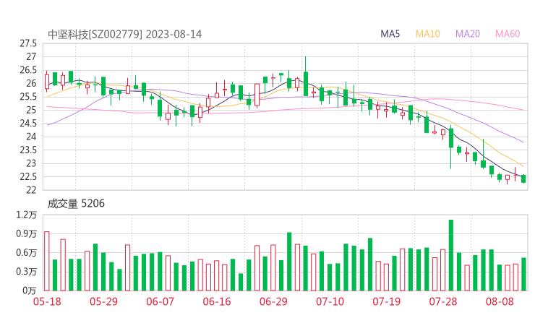Click the 成交量 5206 volume label
The image size is (535, 318).
(76, 204)
